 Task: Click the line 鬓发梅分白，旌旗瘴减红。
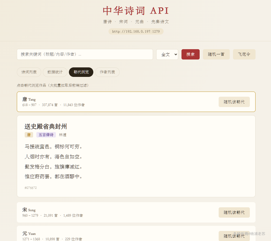53,167
